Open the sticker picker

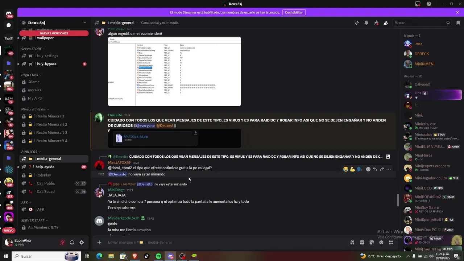[372, 243]
